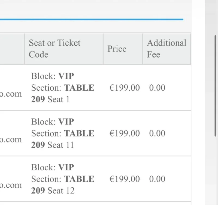Viewport: 218px width, 205px height.
Task: Select the €199.00 price in Seat 11 row
Action: click(x=125, y=133)
